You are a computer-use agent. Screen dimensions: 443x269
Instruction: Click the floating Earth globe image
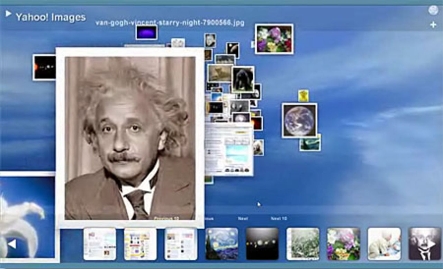tap(299, 121)
